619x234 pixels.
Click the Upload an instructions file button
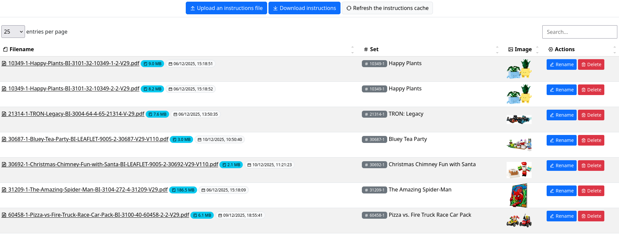[226, 8]
